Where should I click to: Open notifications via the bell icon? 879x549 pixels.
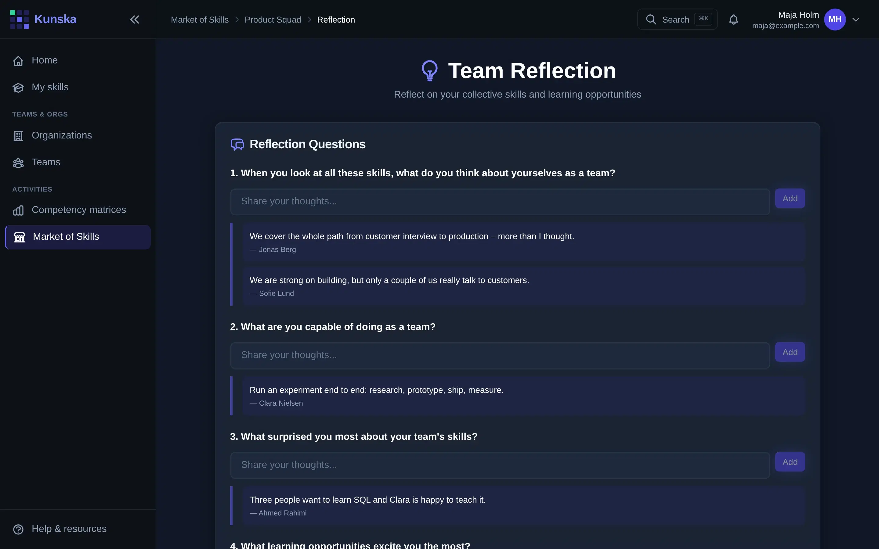click(734, 20)
